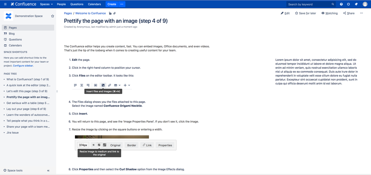Open the administration gear menu
The height and width of the screenshot is (175, 371).
(349, 4)
